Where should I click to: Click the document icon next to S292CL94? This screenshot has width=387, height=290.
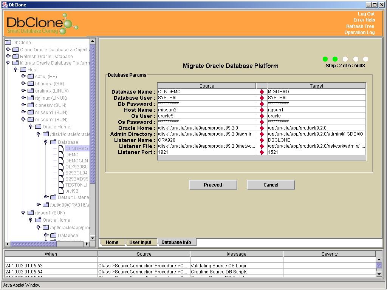pos(61,173)
